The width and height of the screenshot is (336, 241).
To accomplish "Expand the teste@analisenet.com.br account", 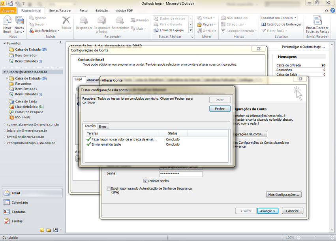I will click(x=4, y=137).
